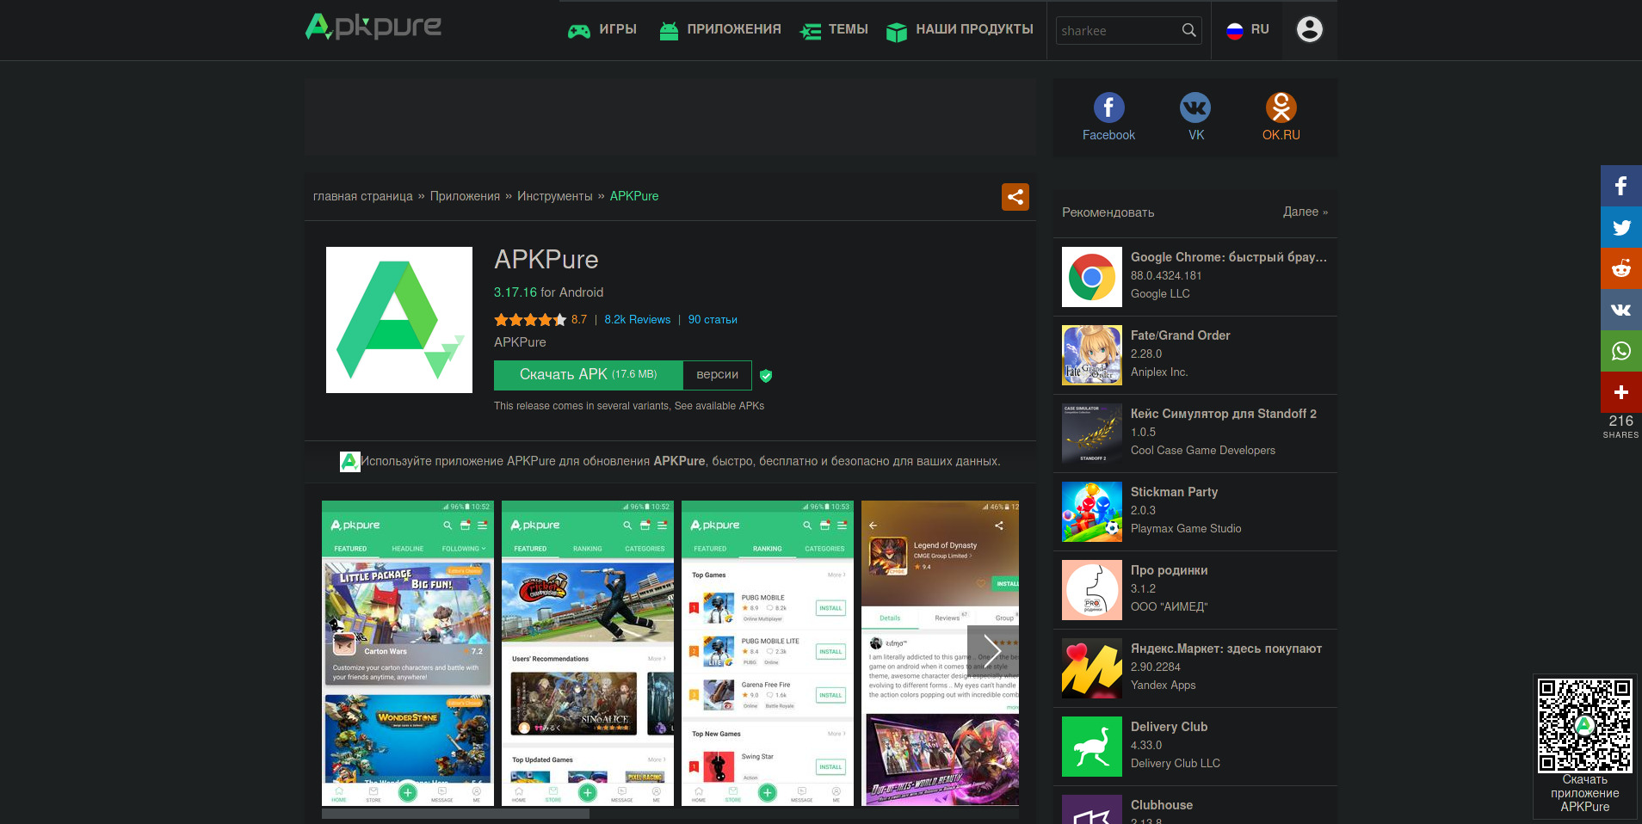1642x824 pixels.
Task: Share via WhatsApp side button
Action: coord(1621,351)
